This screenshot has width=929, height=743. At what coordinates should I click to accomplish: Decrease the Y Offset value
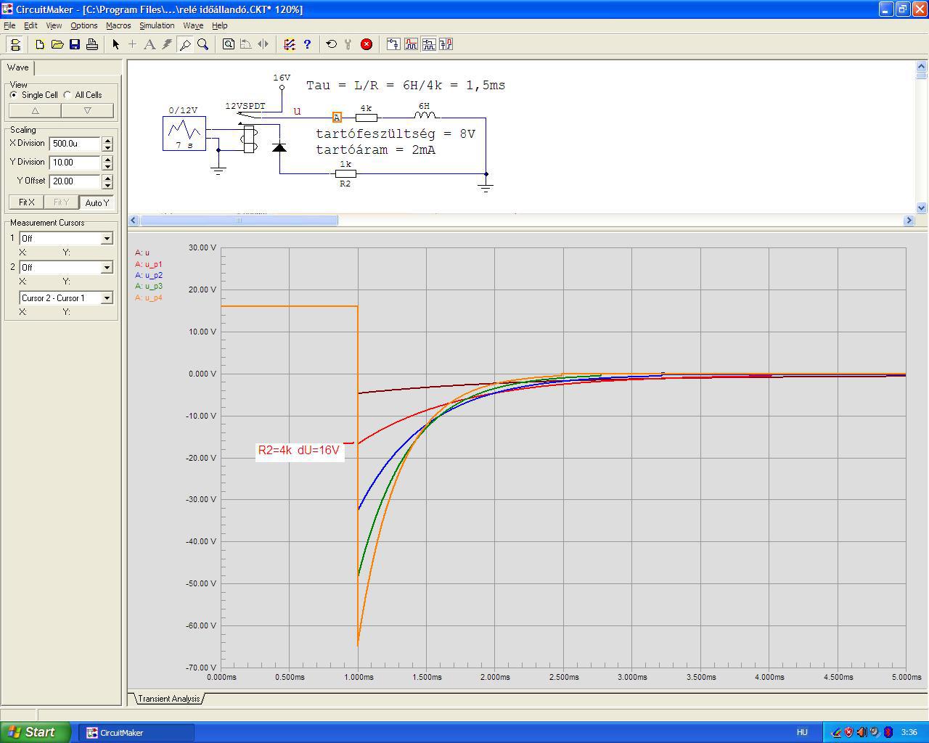pyautogui.click(x=108, y=185)
